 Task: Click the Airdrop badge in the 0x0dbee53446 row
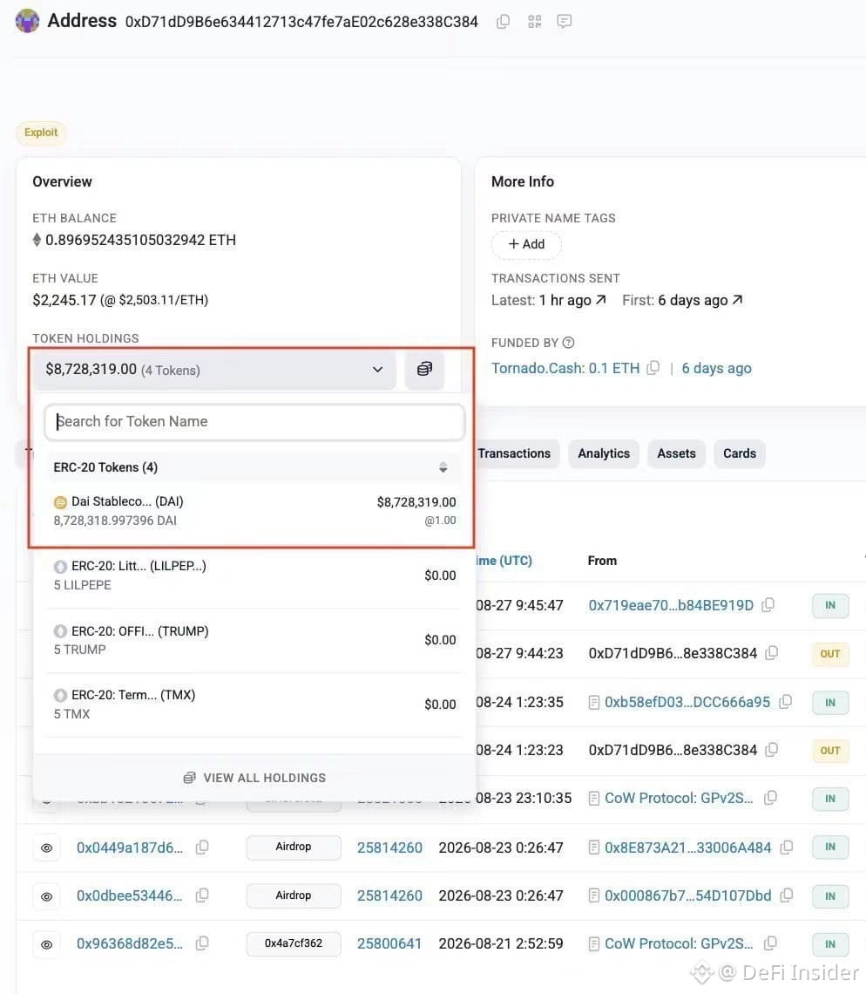[294, 895]
